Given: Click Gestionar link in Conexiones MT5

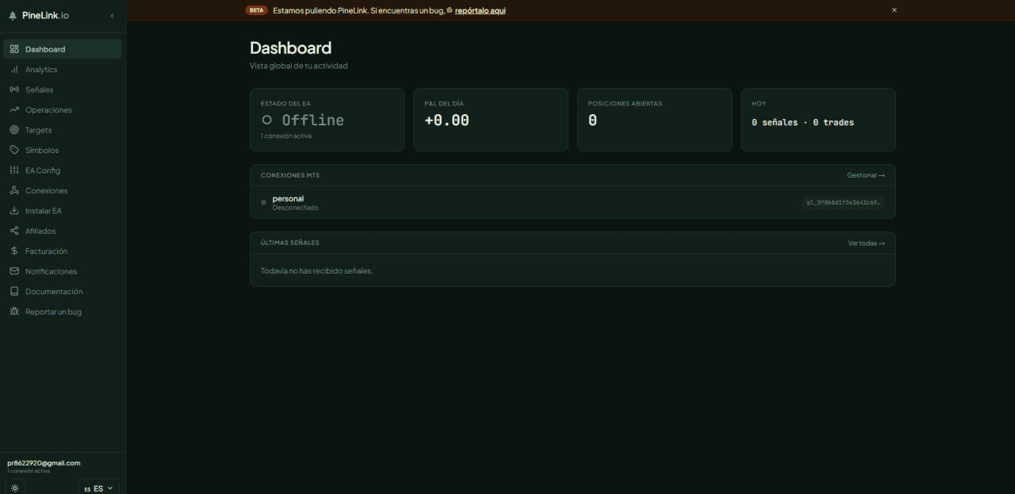Looking at the screenshot, I should (866, 175).
